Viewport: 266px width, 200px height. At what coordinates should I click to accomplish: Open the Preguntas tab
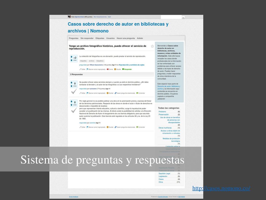[74, 38]
